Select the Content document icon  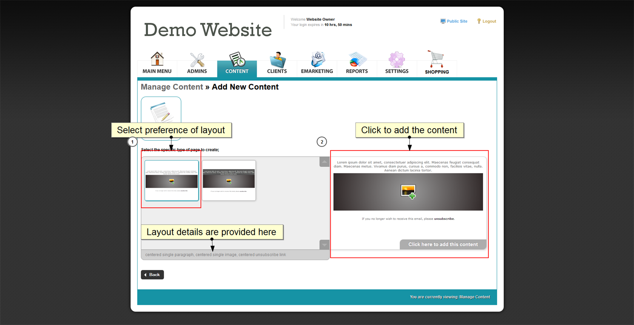(237, 60)
